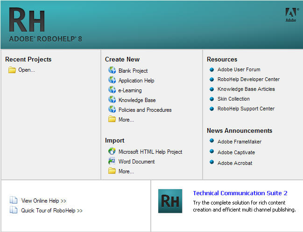Click the RH thumbnail beside Technical Communication Suite

(x=170, y=201)
